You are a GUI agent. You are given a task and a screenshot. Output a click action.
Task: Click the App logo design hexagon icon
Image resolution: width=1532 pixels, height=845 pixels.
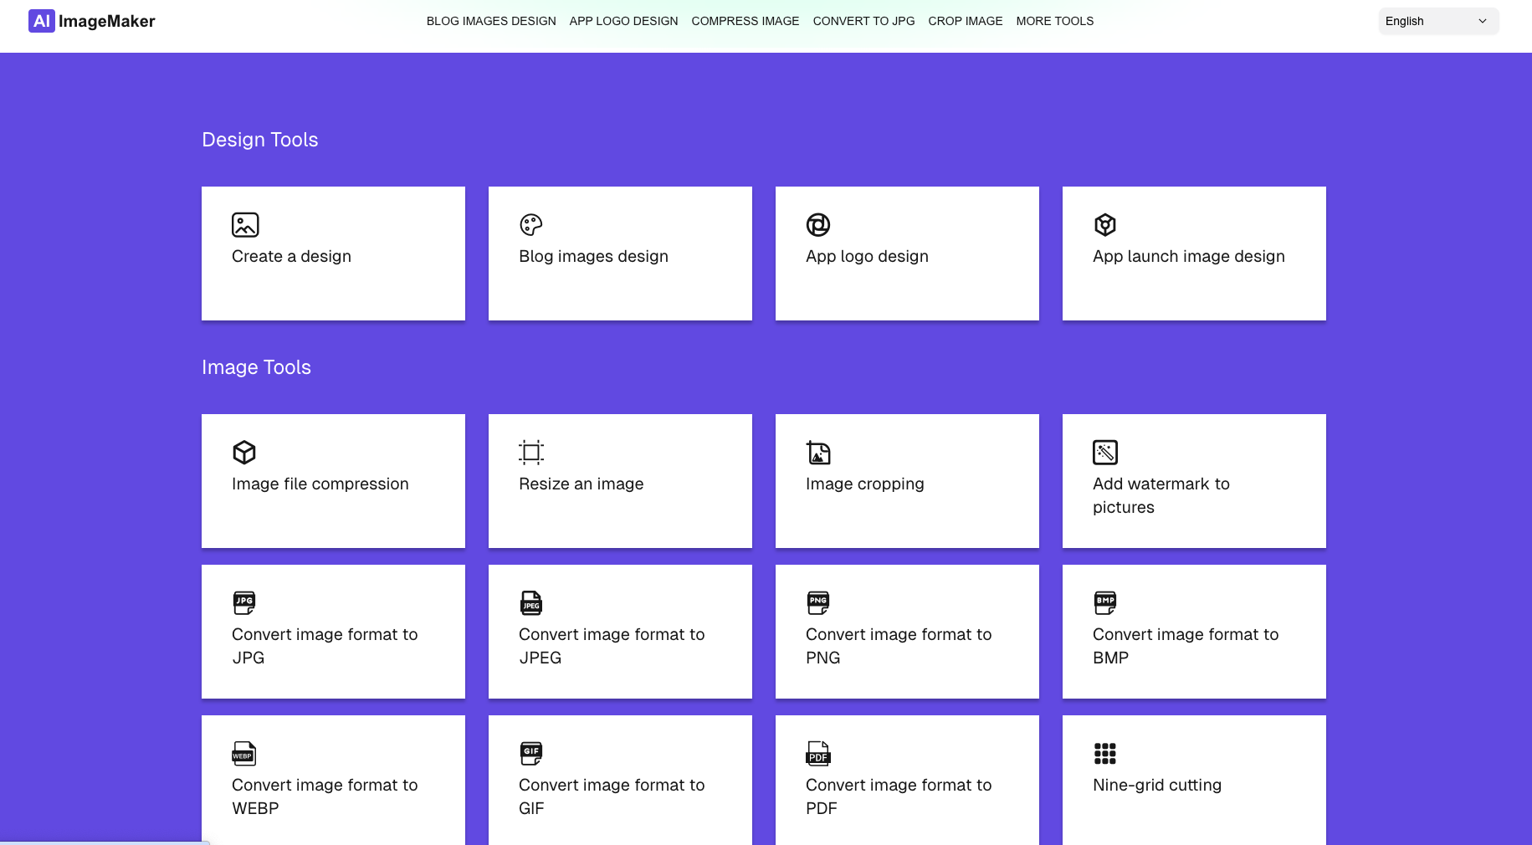(817, 223)
